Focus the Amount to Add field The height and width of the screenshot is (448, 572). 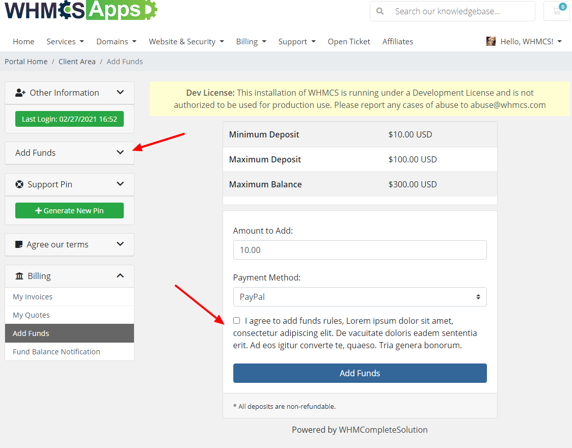[x=360, y=249]
